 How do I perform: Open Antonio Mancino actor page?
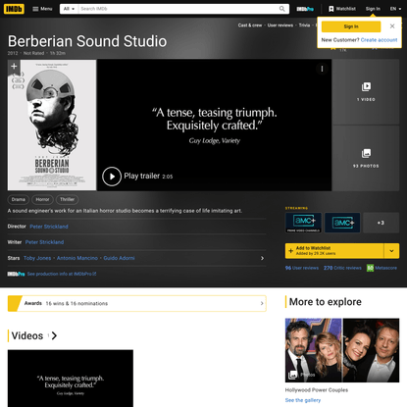77,258
